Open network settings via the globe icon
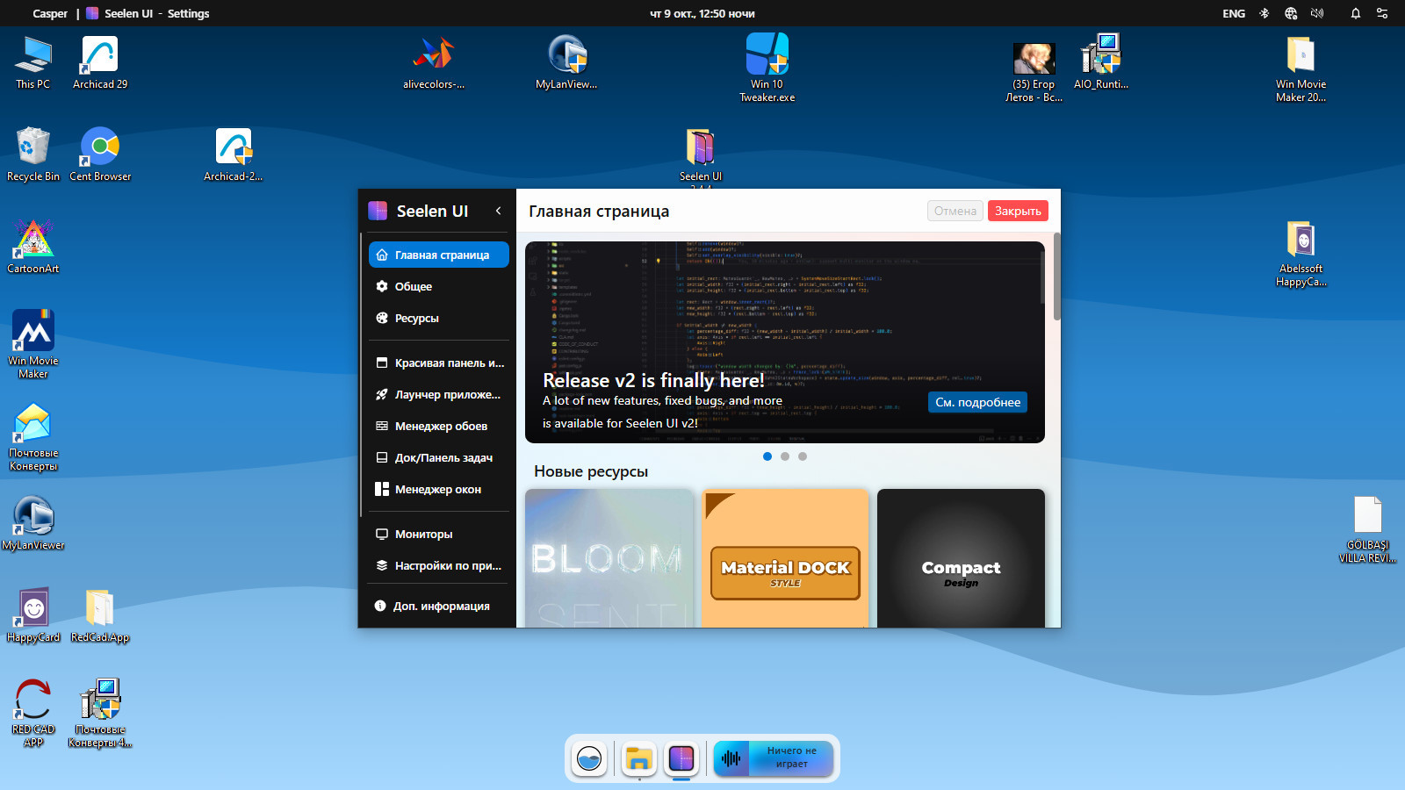 tap(1291, 13)
